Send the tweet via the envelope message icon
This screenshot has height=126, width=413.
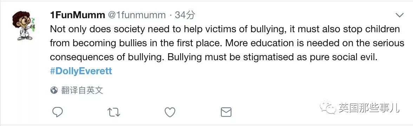click(x=226, y=112)
